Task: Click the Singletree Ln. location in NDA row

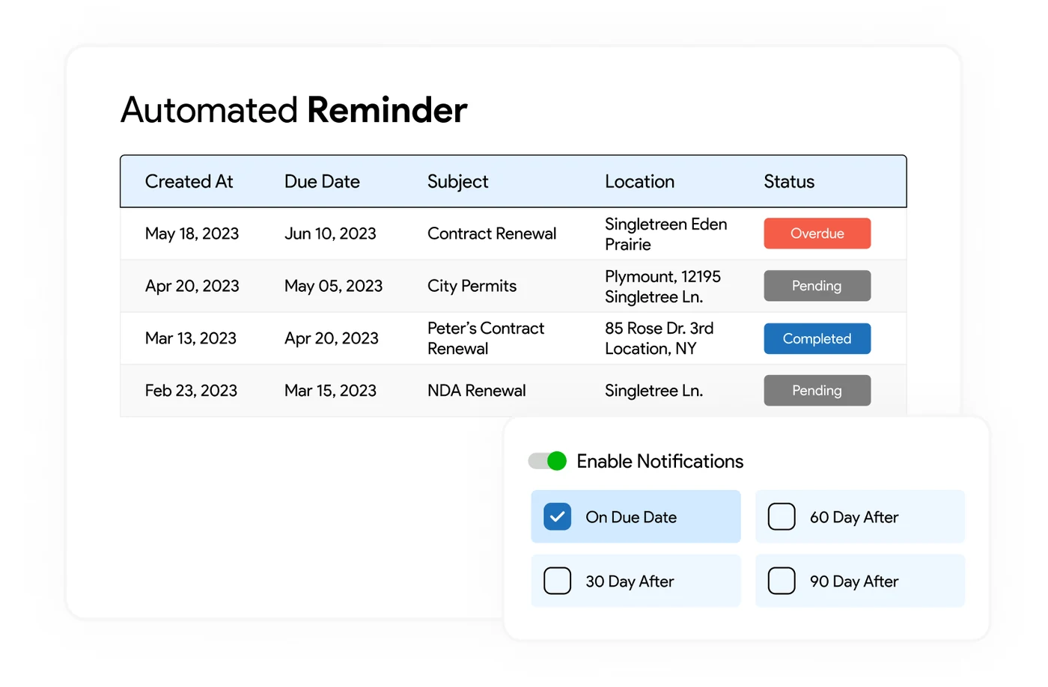Action: [x=654, y=391]
